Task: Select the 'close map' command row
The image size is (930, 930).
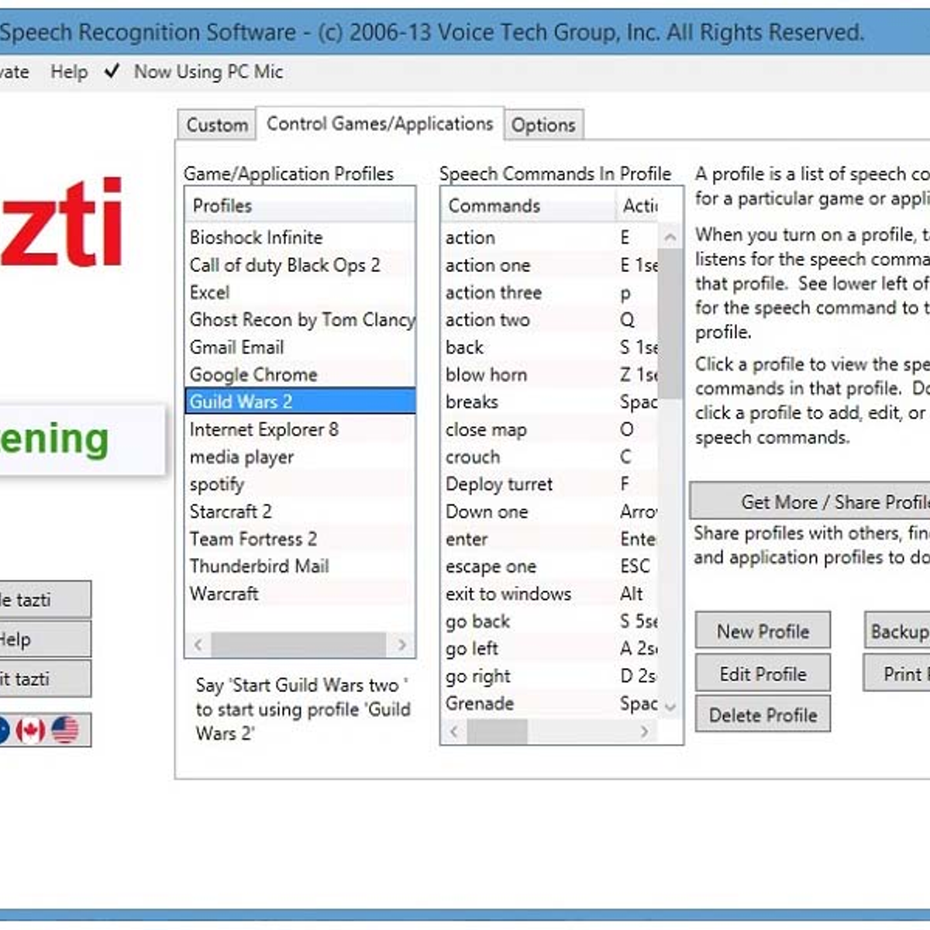Action: pyautogui.click(x=549, y=429)
